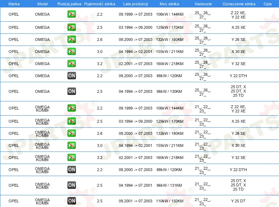Click the ON diesel icon for OMEGA sedan Y 22 DTH
The height and width of the screenshot is (207, 279).
pos(71,75)
